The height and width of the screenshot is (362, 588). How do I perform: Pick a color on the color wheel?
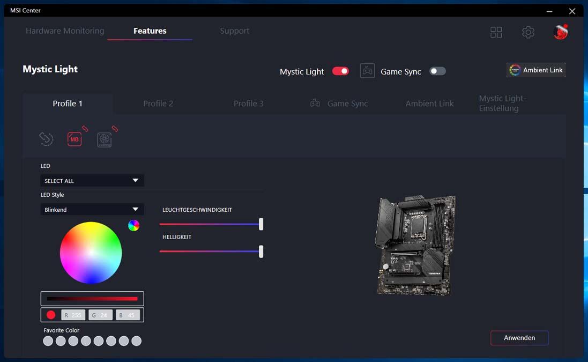coord(91,253)
